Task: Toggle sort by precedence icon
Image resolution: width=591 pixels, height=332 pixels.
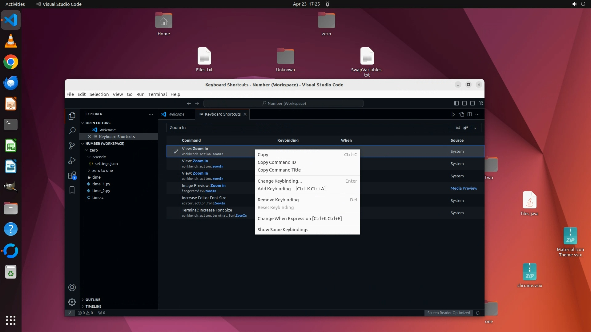Action: (466, 128)
